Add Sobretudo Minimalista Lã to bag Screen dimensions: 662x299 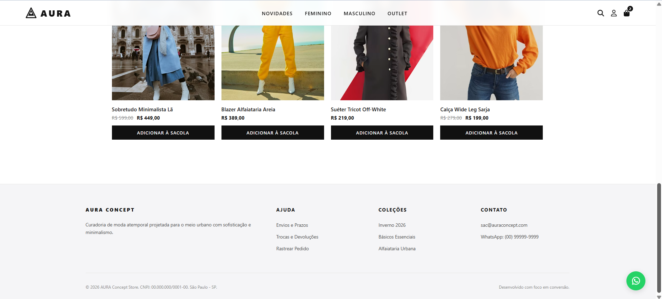coord(163,133)
